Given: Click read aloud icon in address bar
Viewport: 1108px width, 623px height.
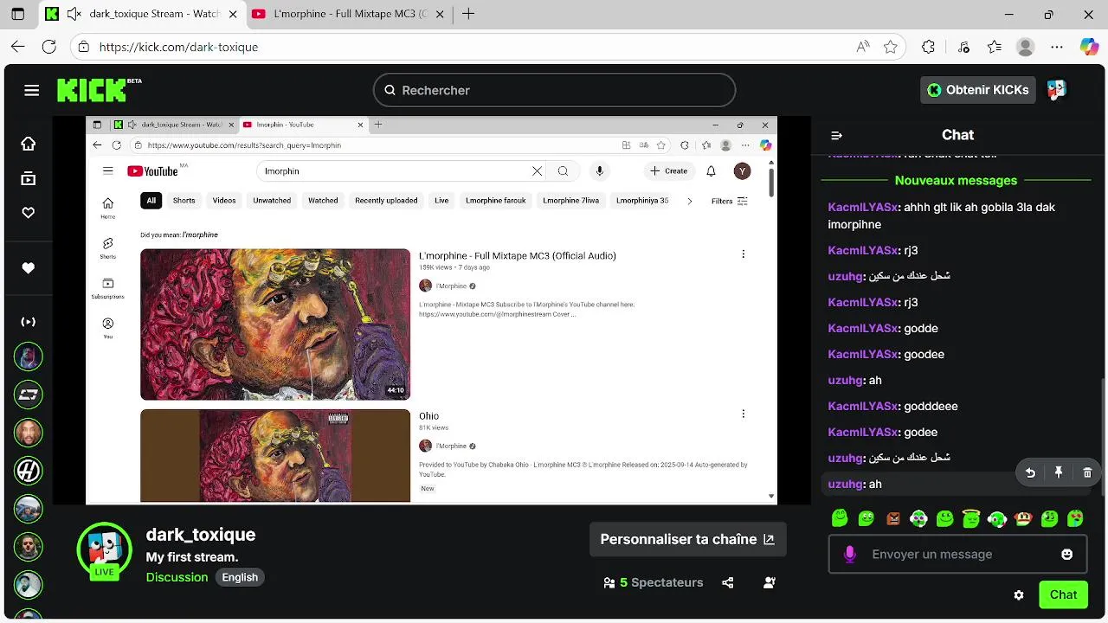Looking at the screenshot, I should pyautogui.click(x=863, y=47).
